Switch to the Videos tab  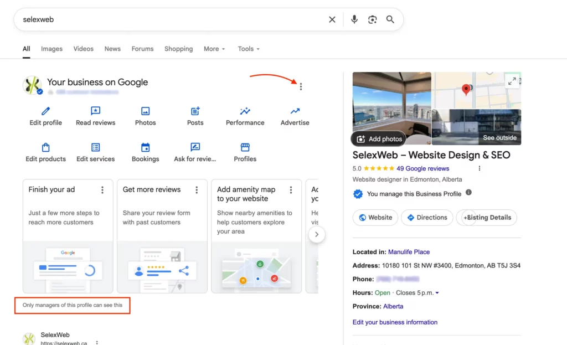[84, 49]
